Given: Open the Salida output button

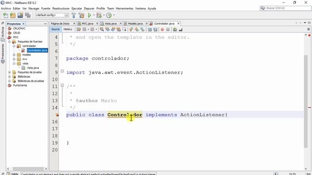Looking at the screenshot, I should [13, 174].
